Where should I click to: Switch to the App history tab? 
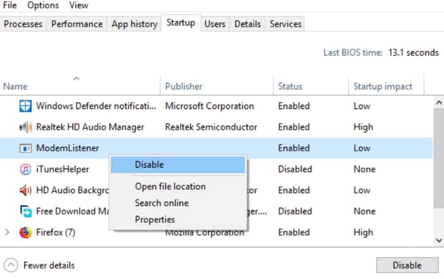tap(134, 24)
